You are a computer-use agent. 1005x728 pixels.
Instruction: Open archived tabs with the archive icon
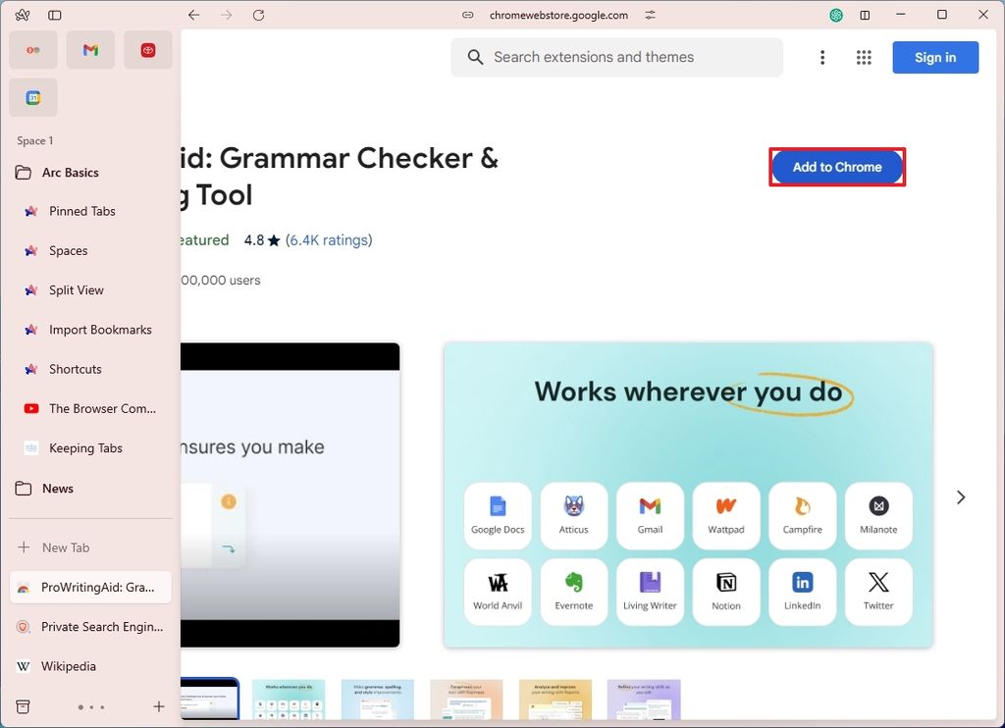[x=23, y=706]
